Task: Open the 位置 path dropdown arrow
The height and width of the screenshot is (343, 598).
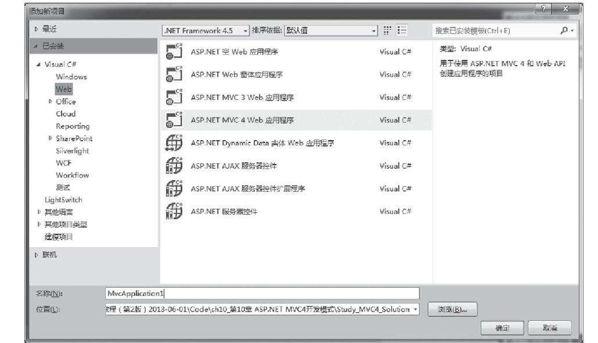Action: pos(415,309)
